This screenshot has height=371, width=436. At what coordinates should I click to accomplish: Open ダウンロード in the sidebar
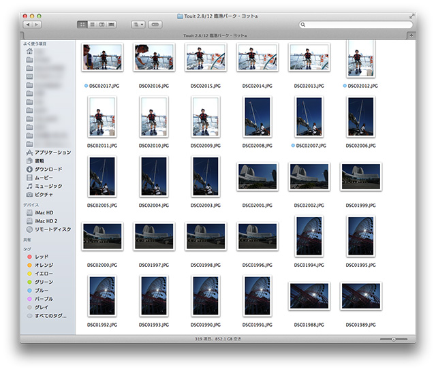44,170
